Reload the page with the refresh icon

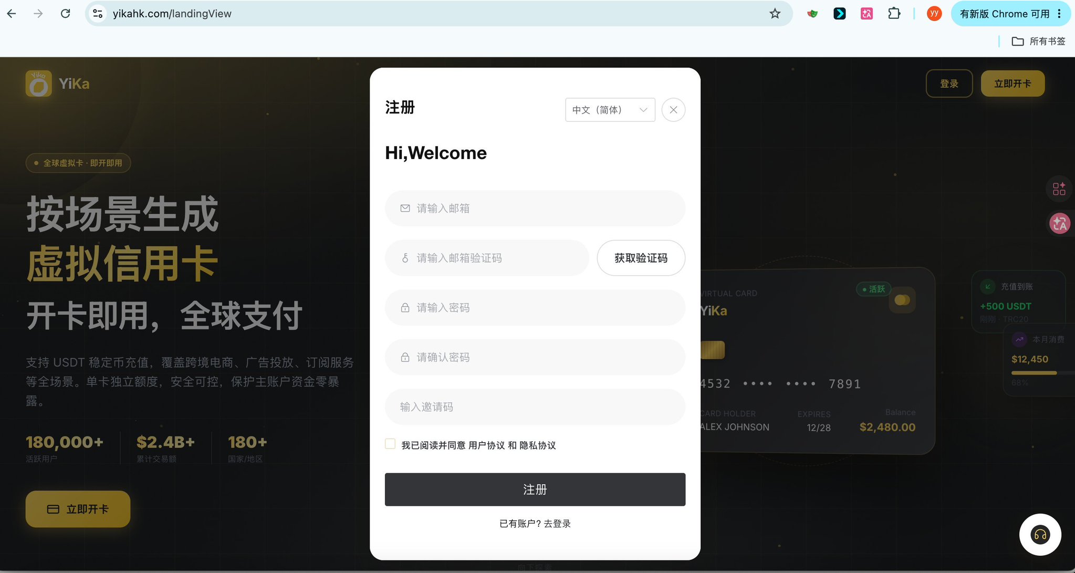click(x=66, y=14)
